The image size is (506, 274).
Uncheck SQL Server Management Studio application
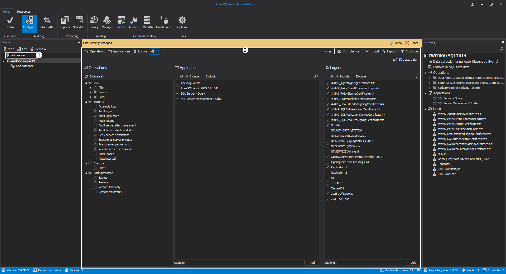click(x=177, y=99)
